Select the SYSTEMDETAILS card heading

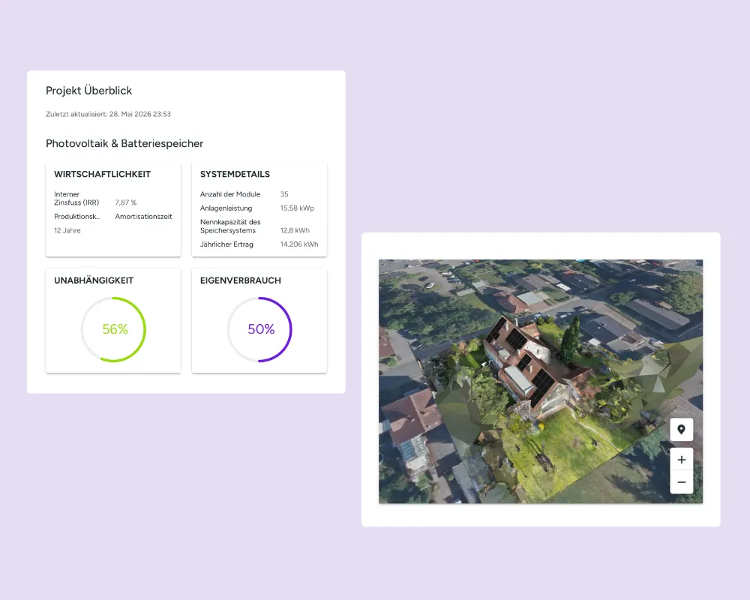coord(235,174)
